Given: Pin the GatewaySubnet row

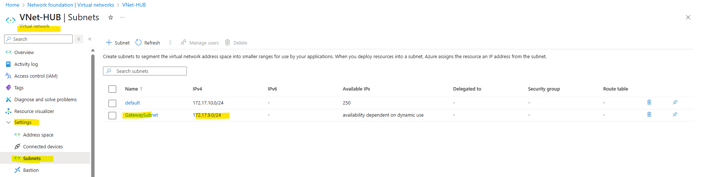Looking at the screenshot, I should [x=675, y=114].
